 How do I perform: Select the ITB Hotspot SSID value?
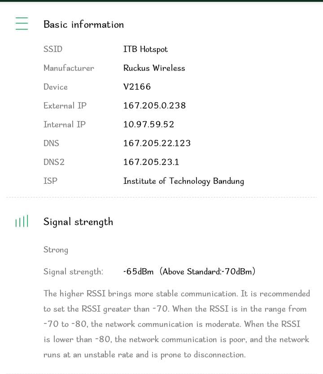[x=145, y=49]
